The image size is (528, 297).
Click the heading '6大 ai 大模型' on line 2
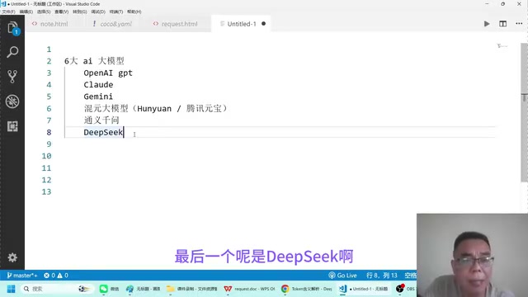[94, 61]
